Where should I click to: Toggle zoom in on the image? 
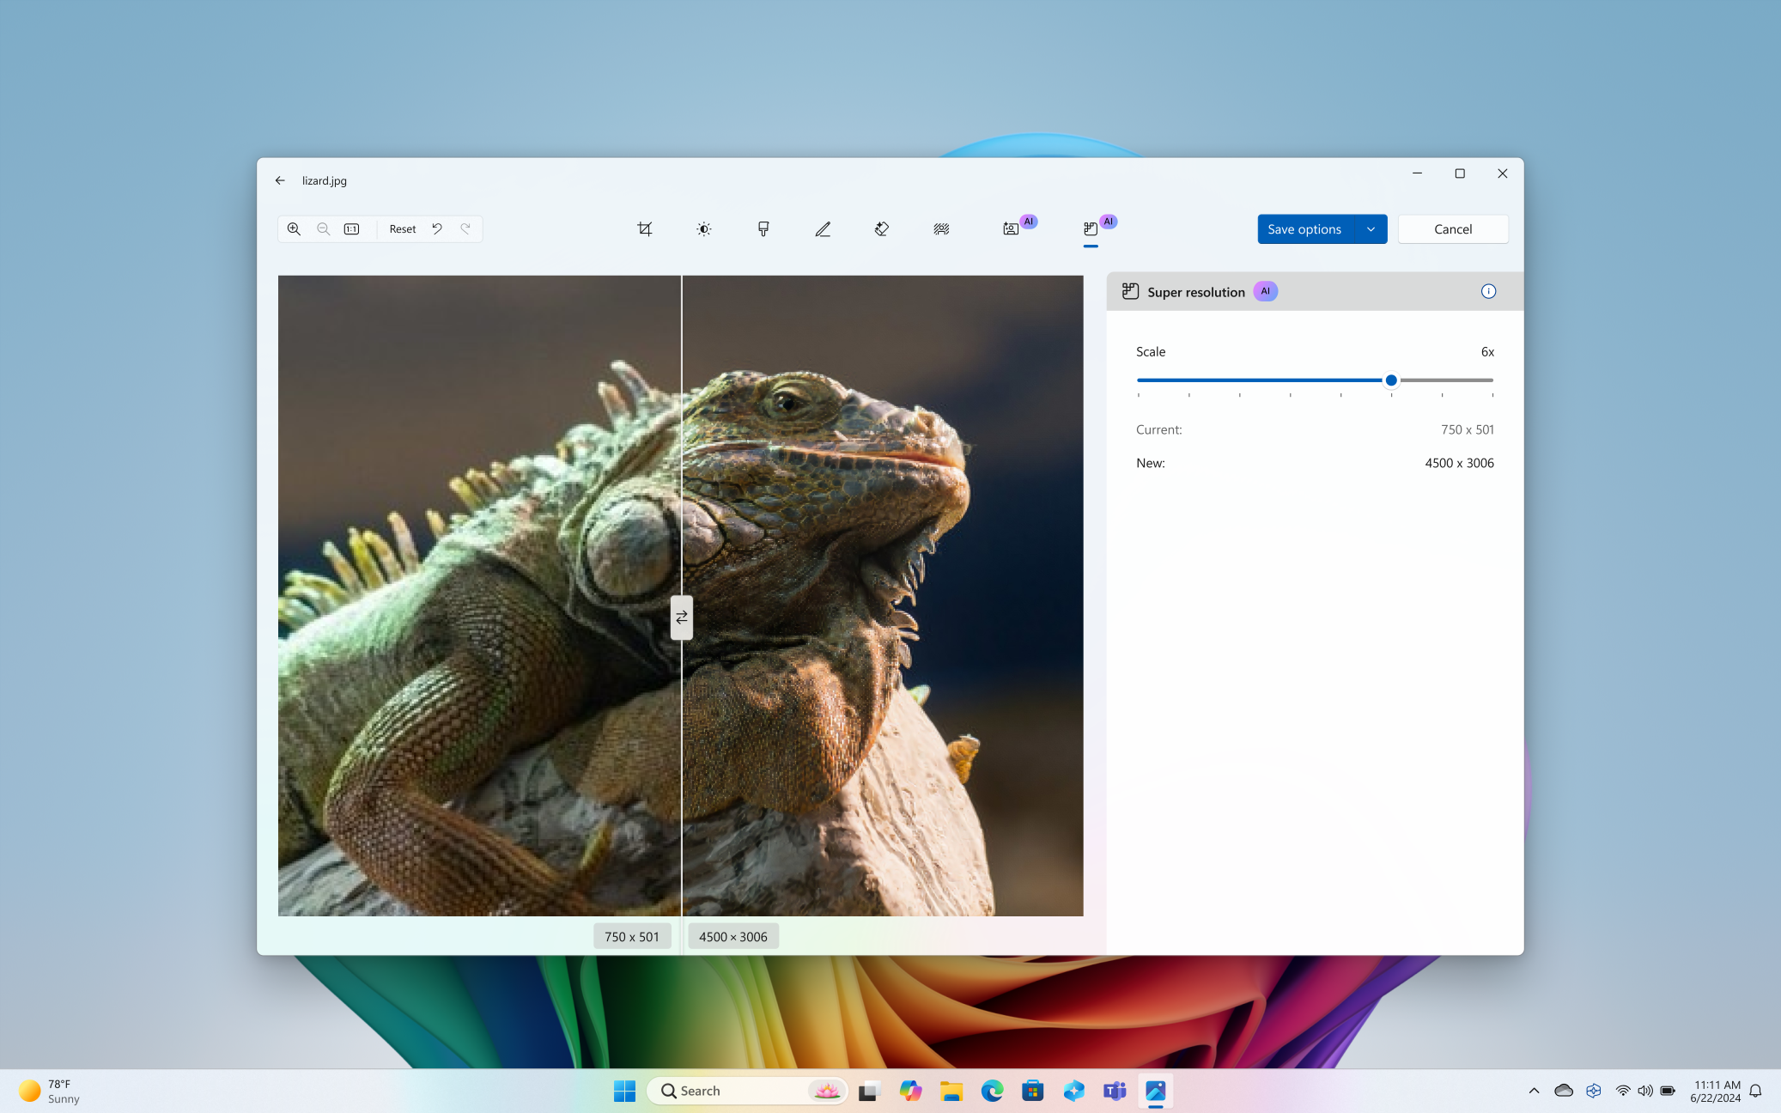pyautogui.click(x=295, y=228)
